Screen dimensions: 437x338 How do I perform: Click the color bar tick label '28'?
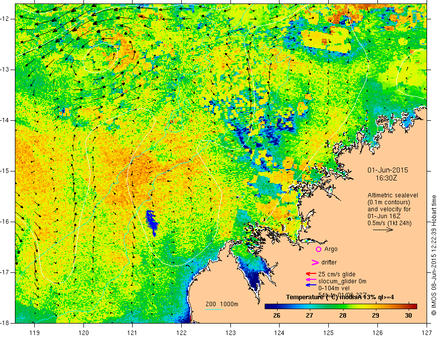pyautogui.click(x=343, y=316)
